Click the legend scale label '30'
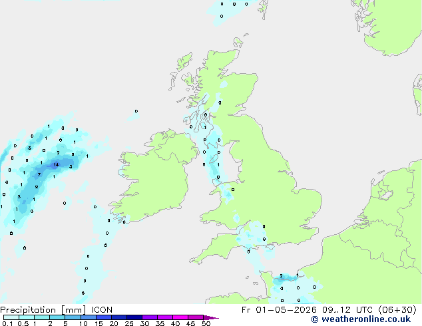422x326 pixels. (144, 323)
